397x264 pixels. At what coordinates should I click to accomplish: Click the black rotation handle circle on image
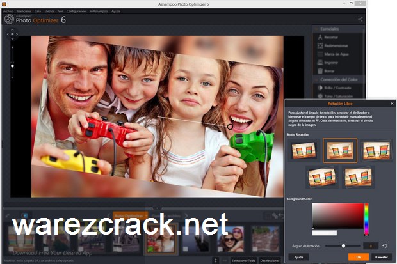click(x=230, y=127)
